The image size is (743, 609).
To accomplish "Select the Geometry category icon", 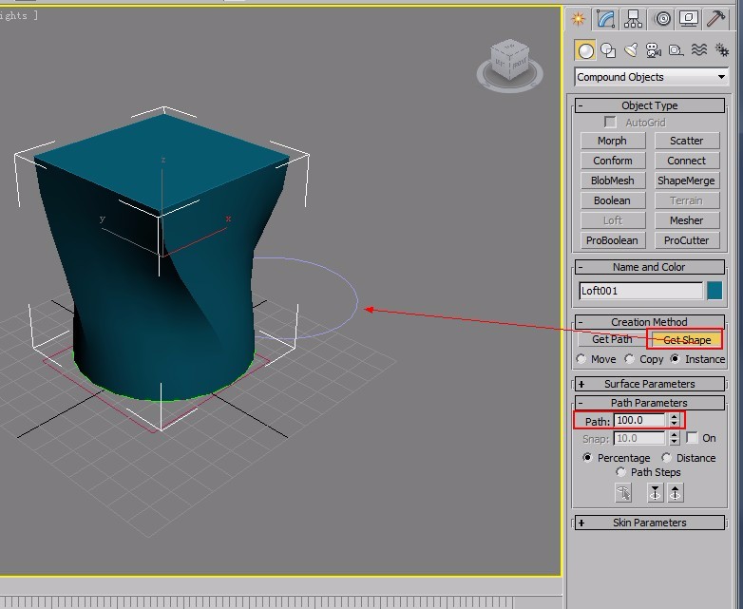I will click(x=585, y=50).
